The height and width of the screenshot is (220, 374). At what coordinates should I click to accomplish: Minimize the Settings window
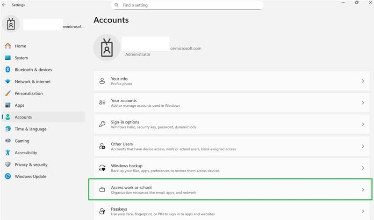(343, 2)
